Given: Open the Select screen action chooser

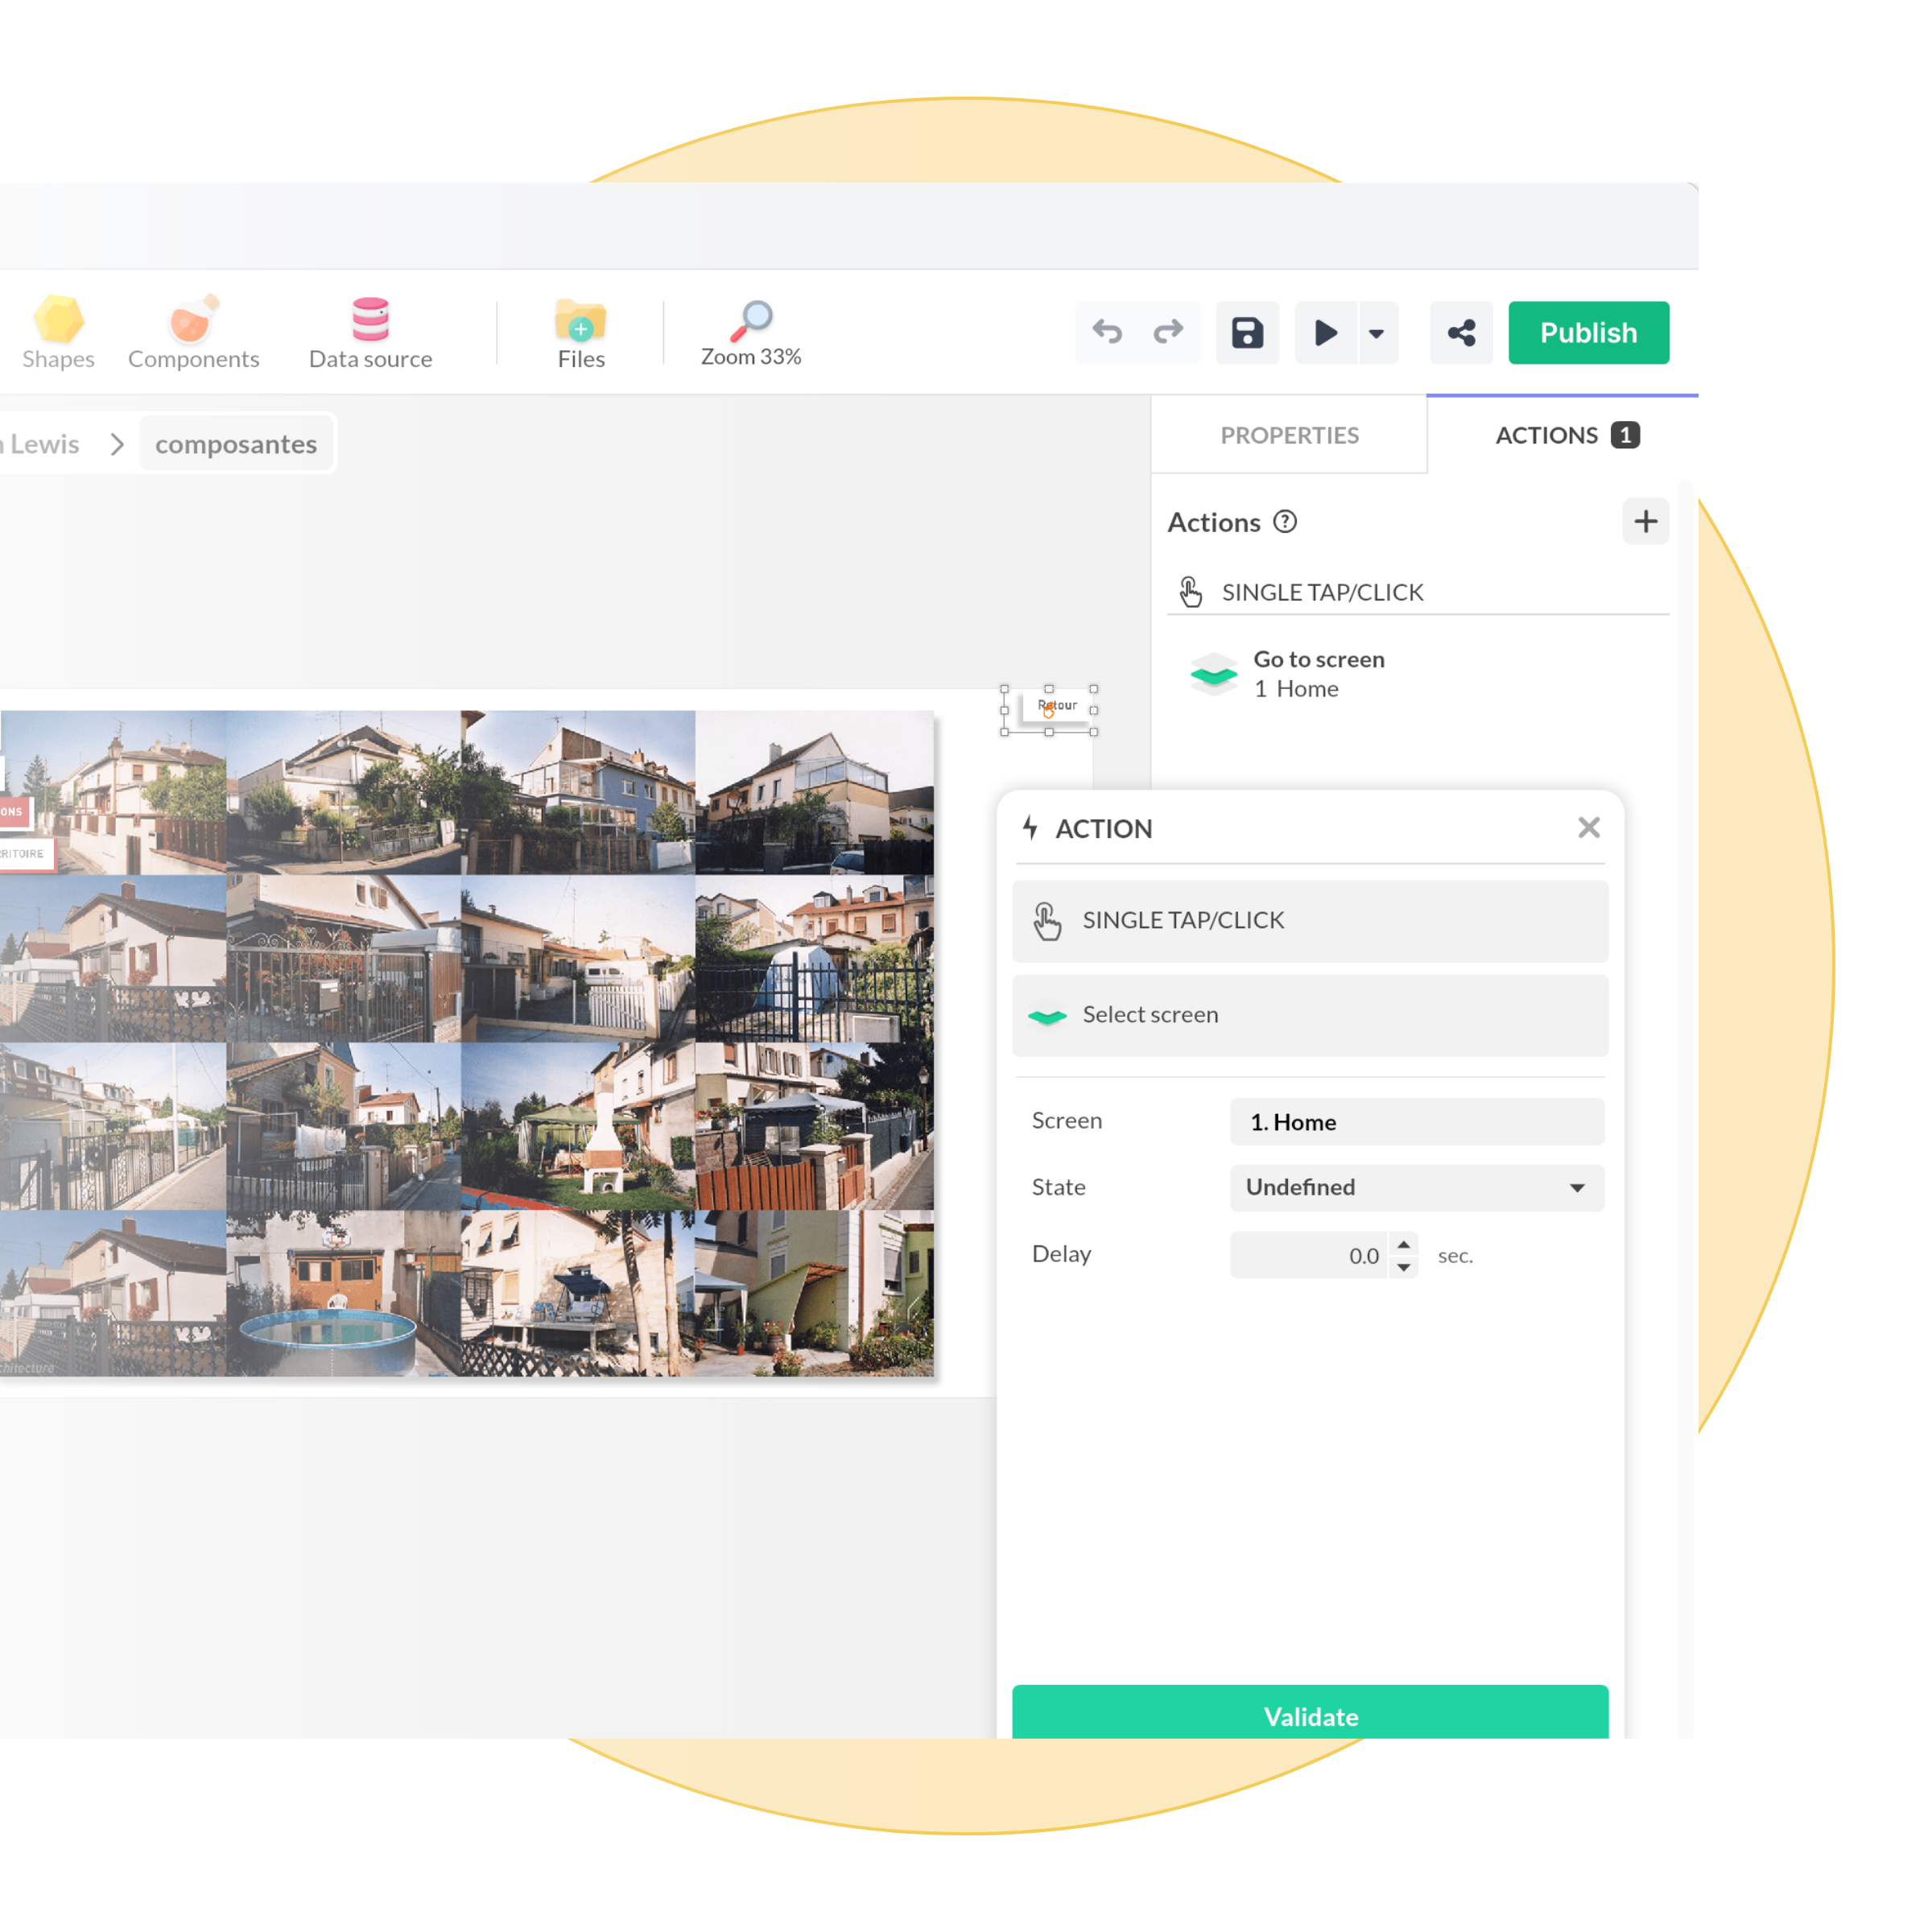Looking at the screenshot, I should coord(1310,1015).
